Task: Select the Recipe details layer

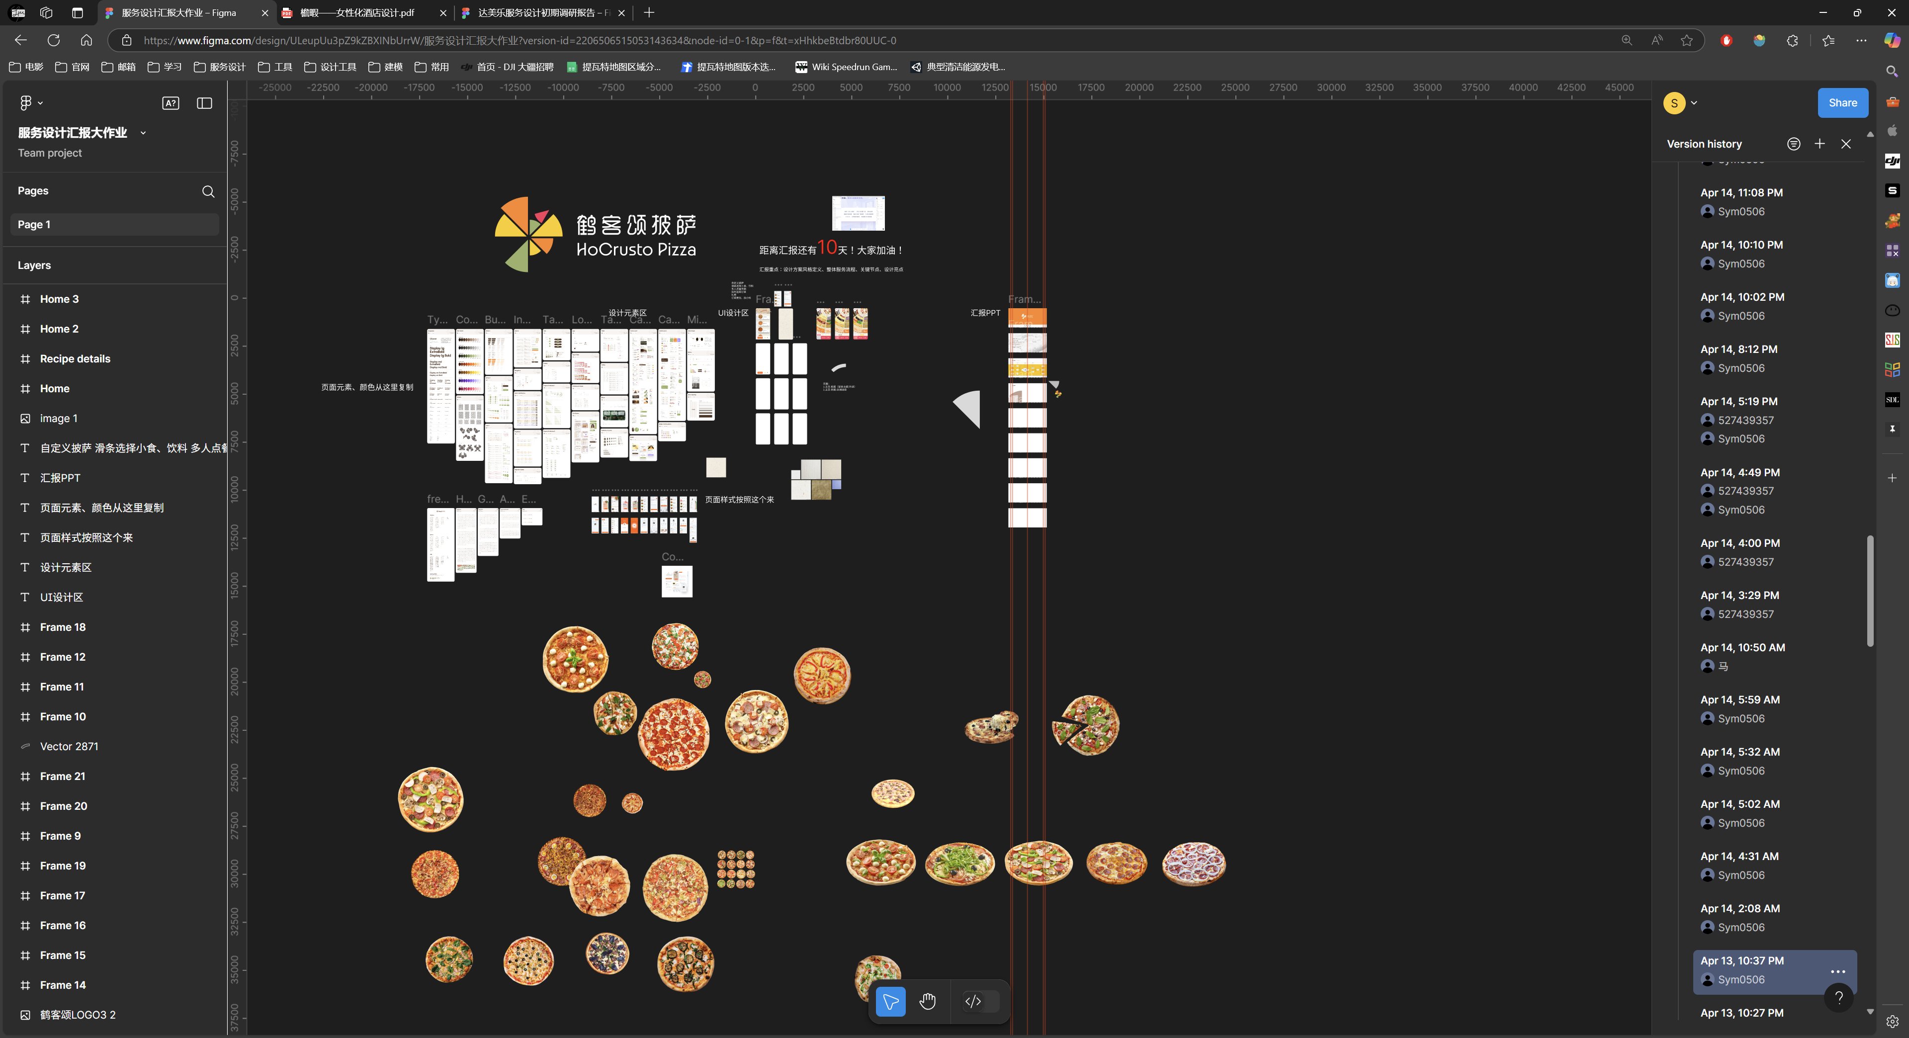Action: point(75,358)
